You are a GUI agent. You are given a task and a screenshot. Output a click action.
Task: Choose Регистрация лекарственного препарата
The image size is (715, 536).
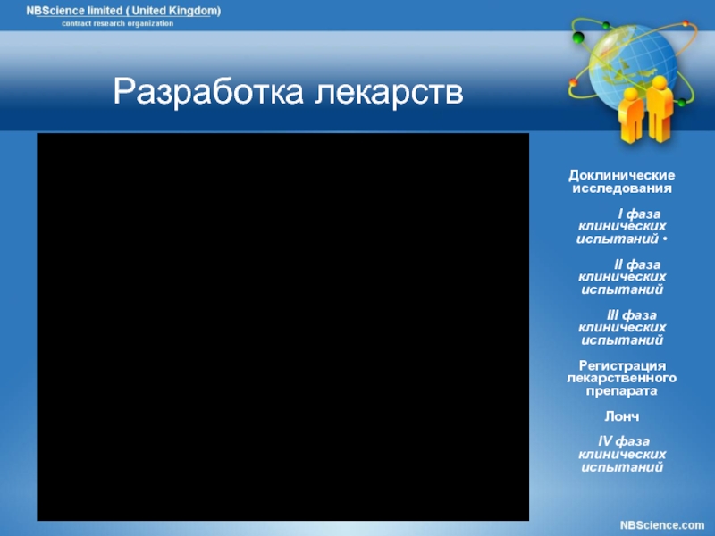pyautogui.click(x=622, y=378)
